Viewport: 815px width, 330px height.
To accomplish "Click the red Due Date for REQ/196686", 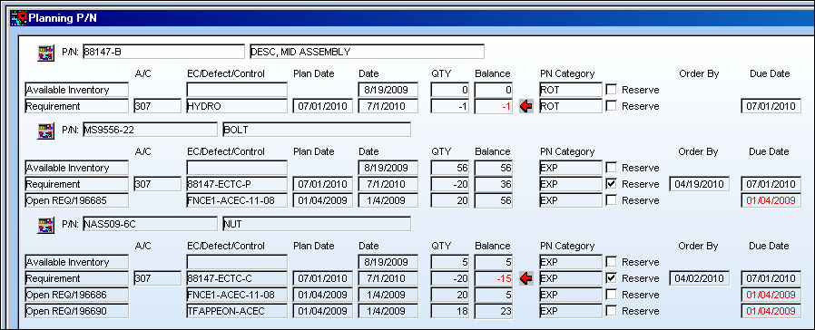I will point(771,296).
